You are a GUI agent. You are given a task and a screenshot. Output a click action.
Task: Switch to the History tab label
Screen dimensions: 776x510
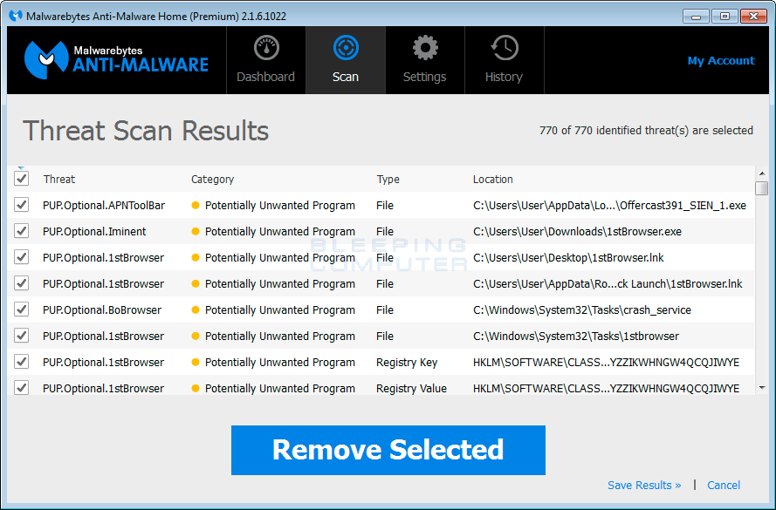click(x=504, y=77)
